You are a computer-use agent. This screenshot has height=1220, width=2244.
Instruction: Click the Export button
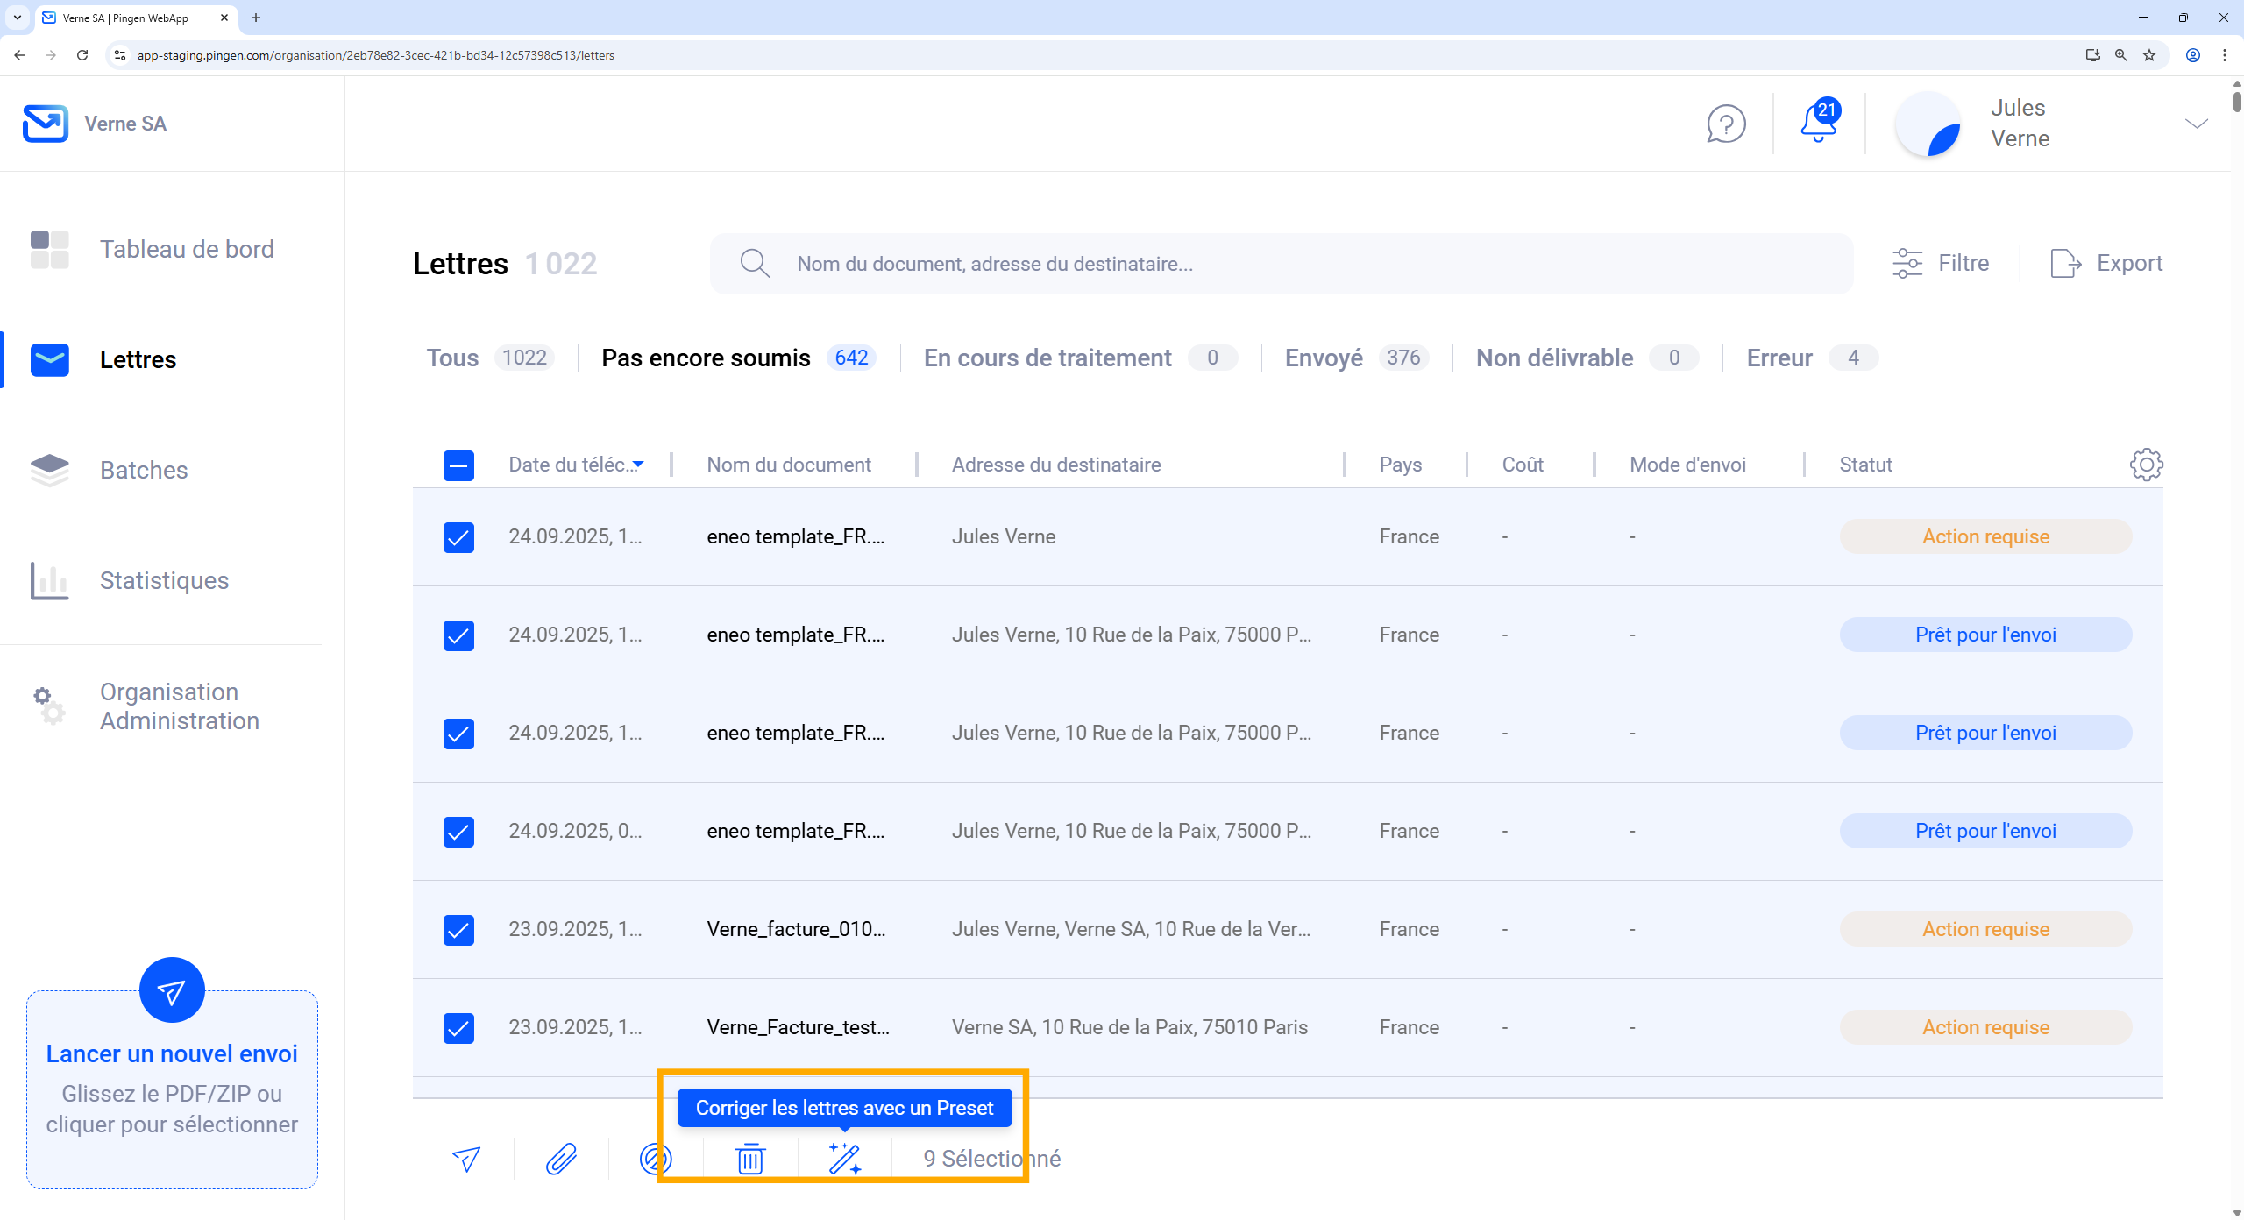point(2106,263)
